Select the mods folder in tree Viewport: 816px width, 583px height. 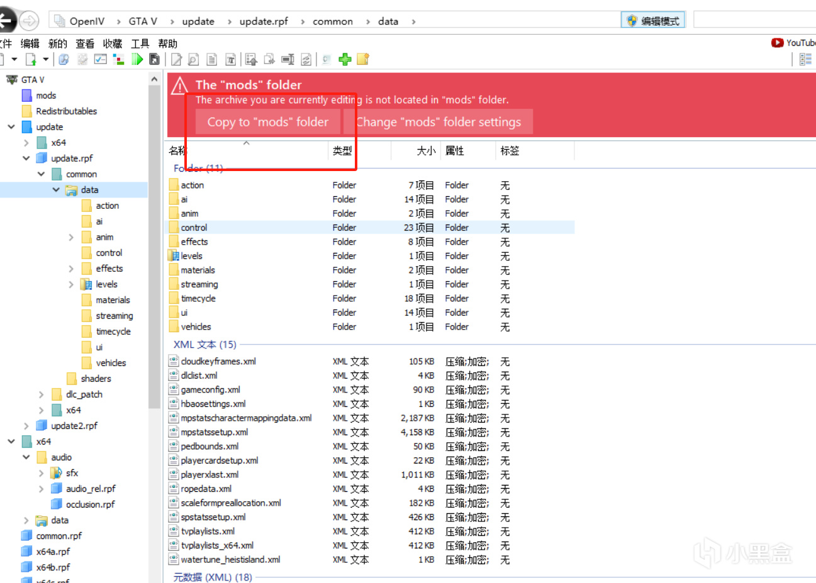pyautogui.click(x=46, y=96)
